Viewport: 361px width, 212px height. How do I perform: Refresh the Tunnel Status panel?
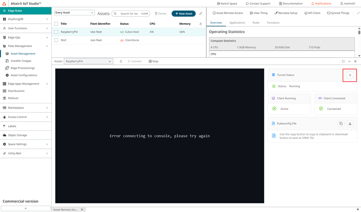coord(350,75)
